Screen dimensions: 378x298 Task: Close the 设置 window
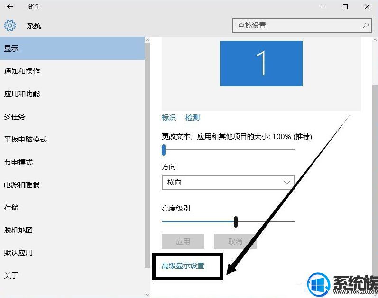click(x=367, y=7)
